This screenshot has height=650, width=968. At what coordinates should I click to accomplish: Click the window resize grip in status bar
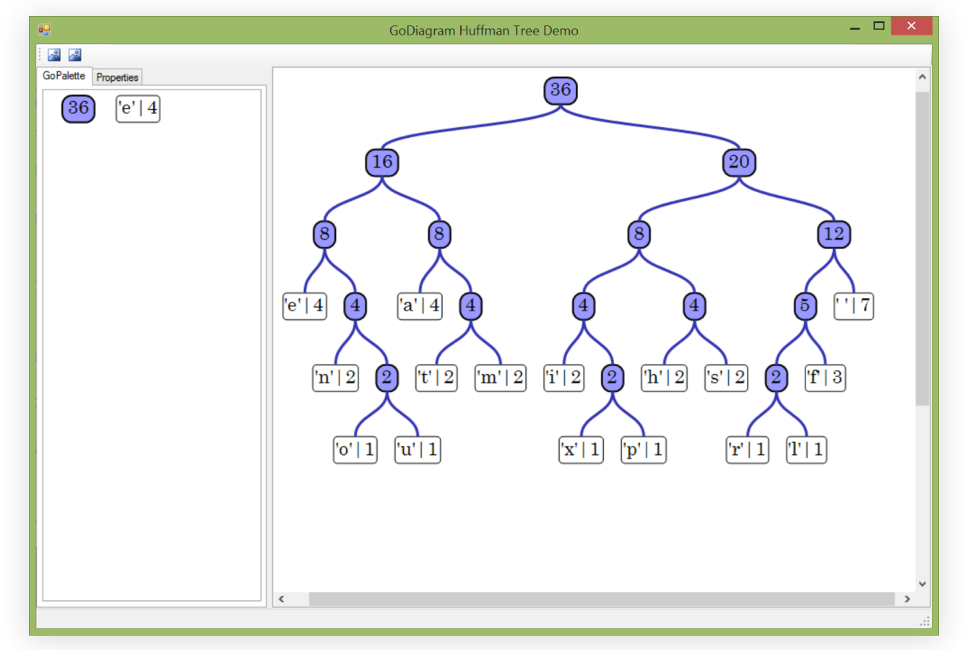[x=925, y=622]
